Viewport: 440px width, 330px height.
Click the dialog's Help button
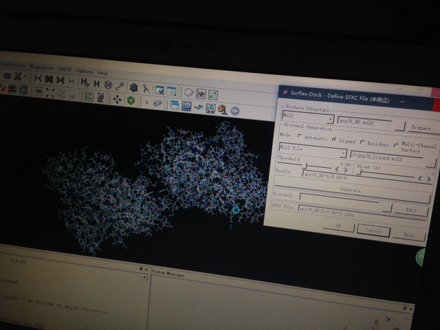tap(409, 235)
